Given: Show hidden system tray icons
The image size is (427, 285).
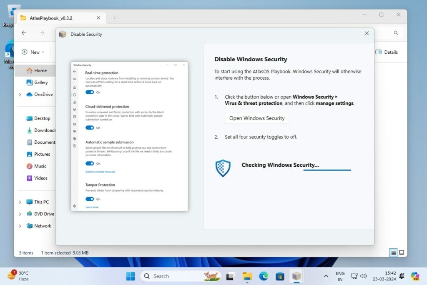Looking at the screenshot, I should [326, 276].
